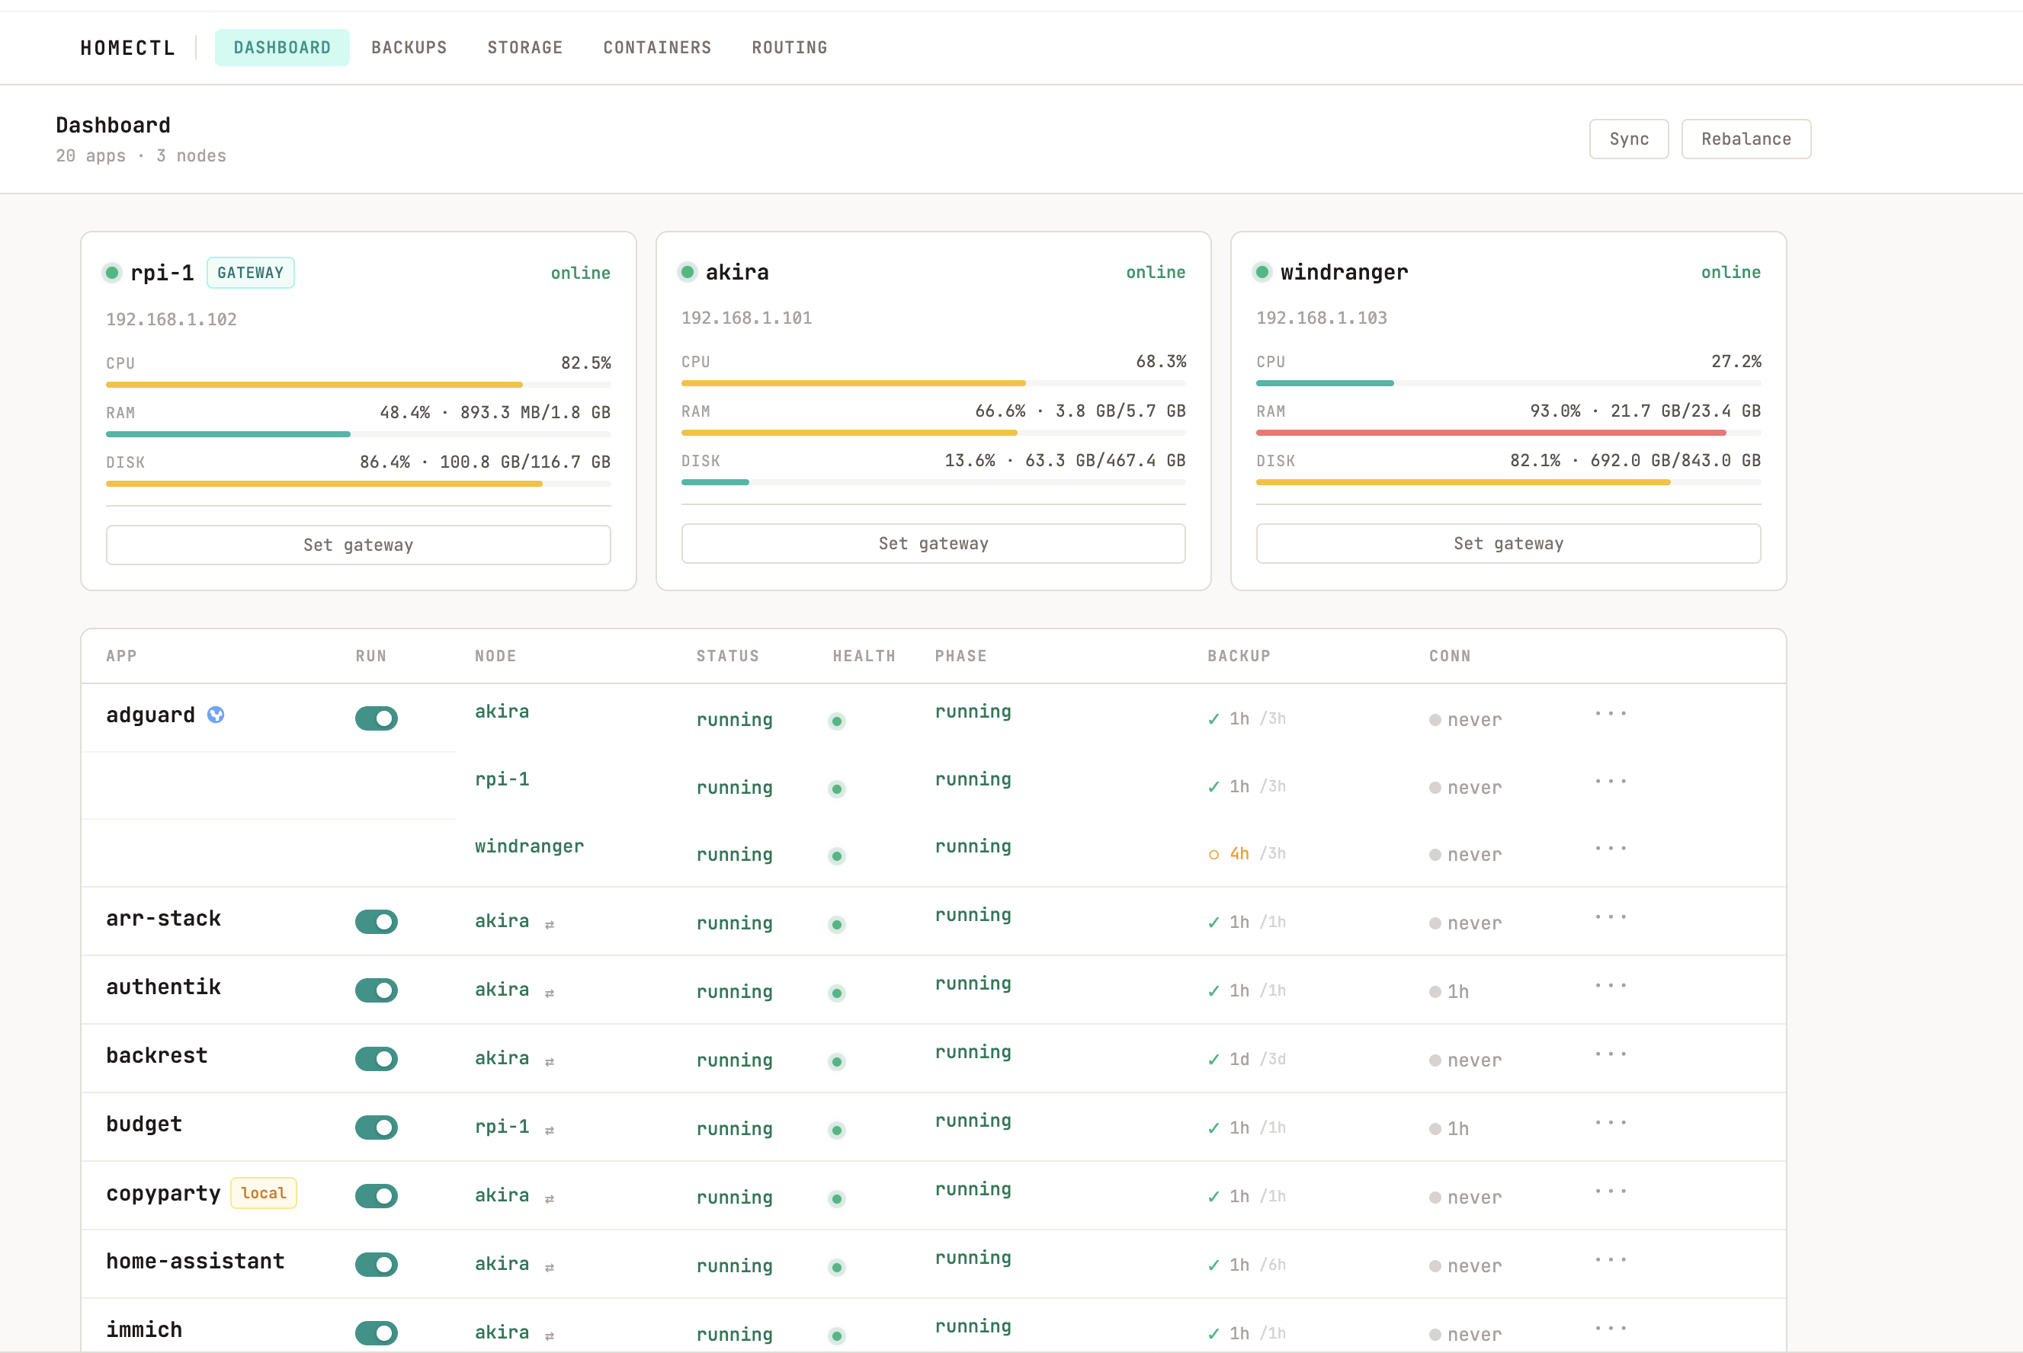Click the BACKUP column header
The image size is (2023, 1353).
click(x=1239, y=656)
